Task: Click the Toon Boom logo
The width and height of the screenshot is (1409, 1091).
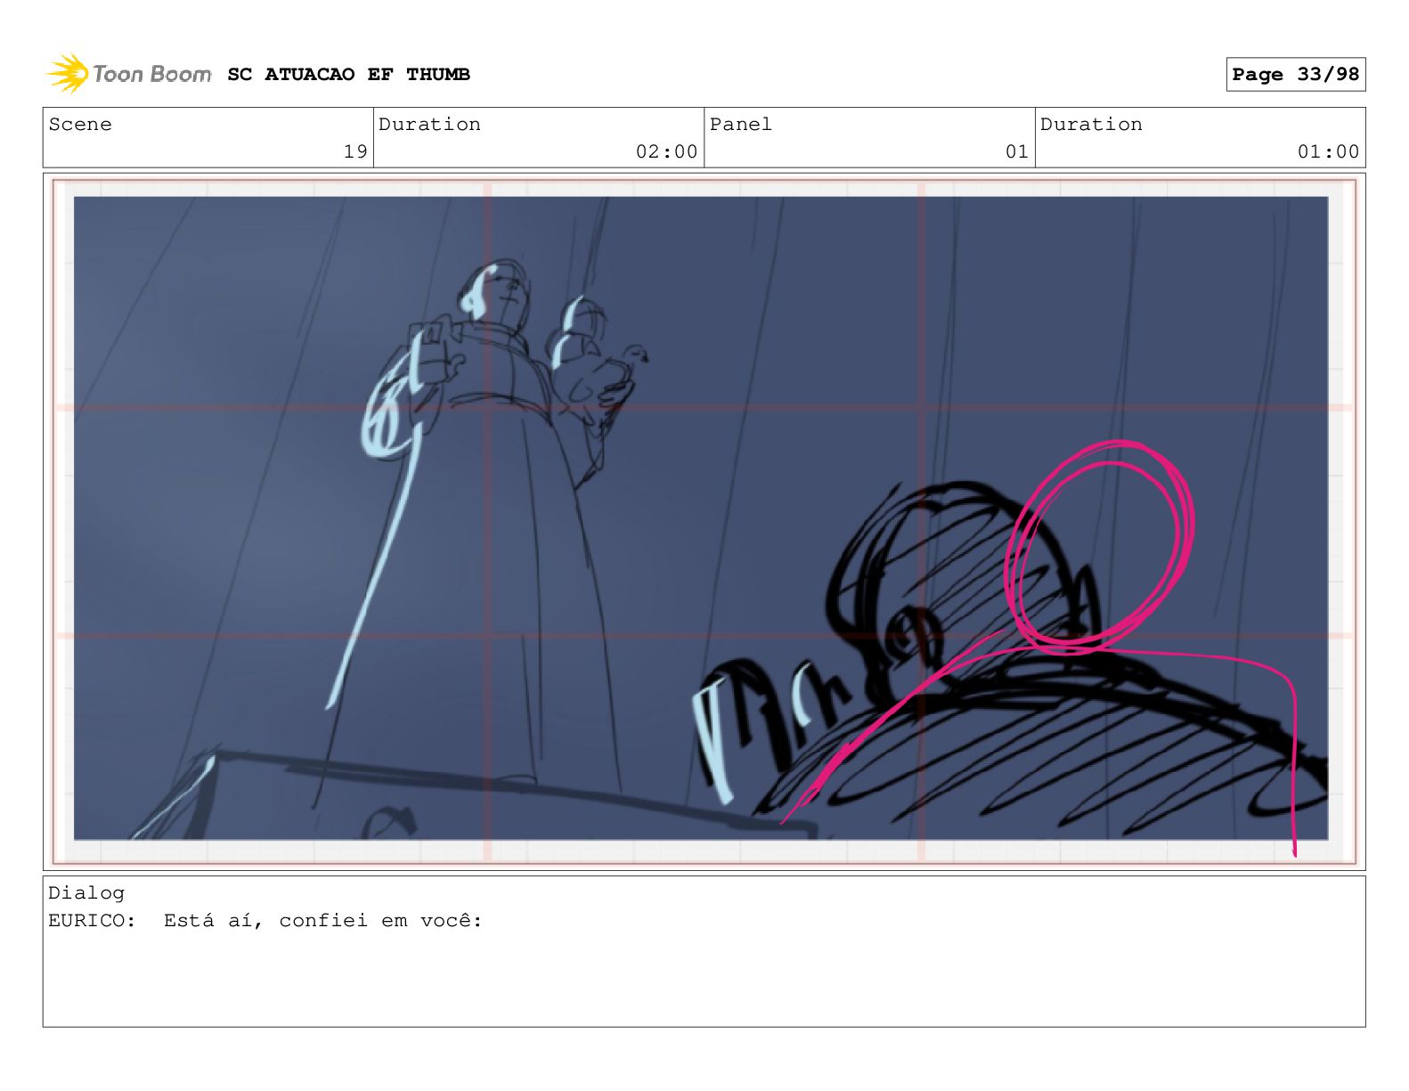Action: pos(129,74)
